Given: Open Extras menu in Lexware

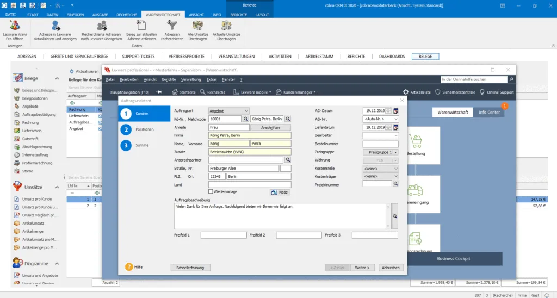Looking at the screenshot, I should click(212, 79).
